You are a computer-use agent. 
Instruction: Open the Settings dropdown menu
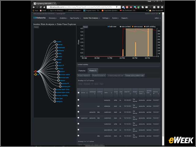pyautogui.click(x=106, y=18)
